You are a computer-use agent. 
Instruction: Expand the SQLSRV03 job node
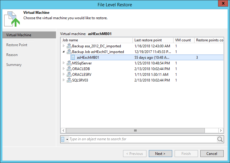[63, 80]
